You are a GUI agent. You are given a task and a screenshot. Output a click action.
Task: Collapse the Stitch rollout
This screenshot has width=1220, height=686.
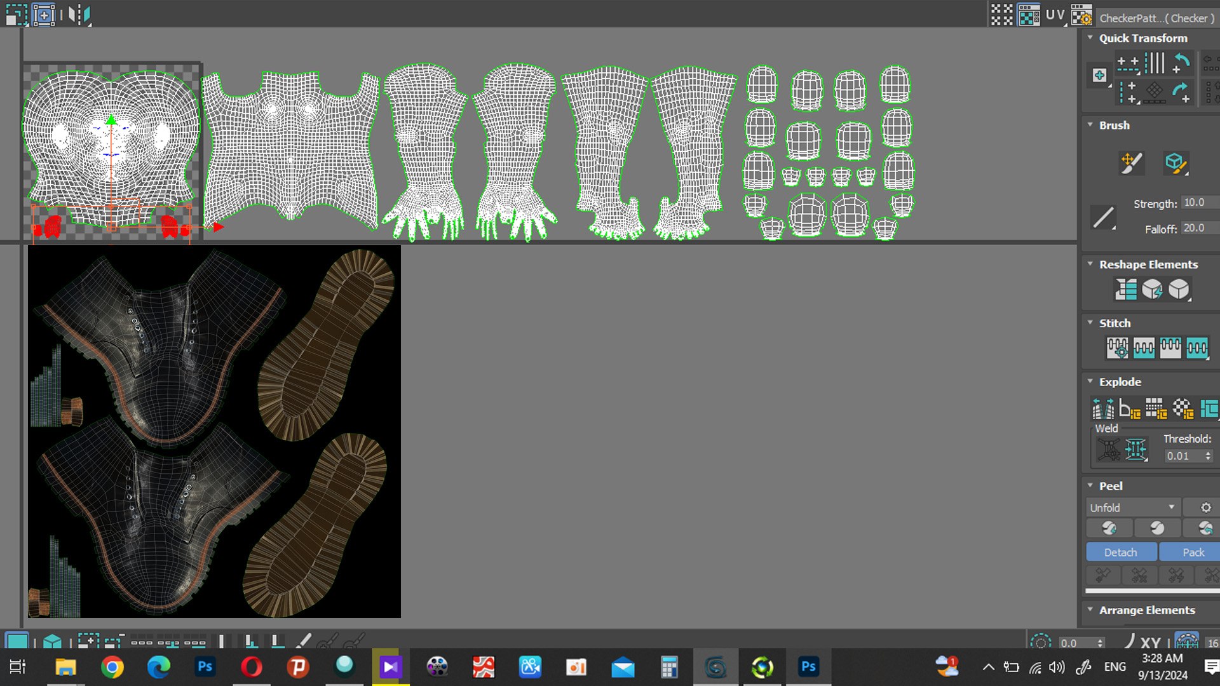[1090, 323]
